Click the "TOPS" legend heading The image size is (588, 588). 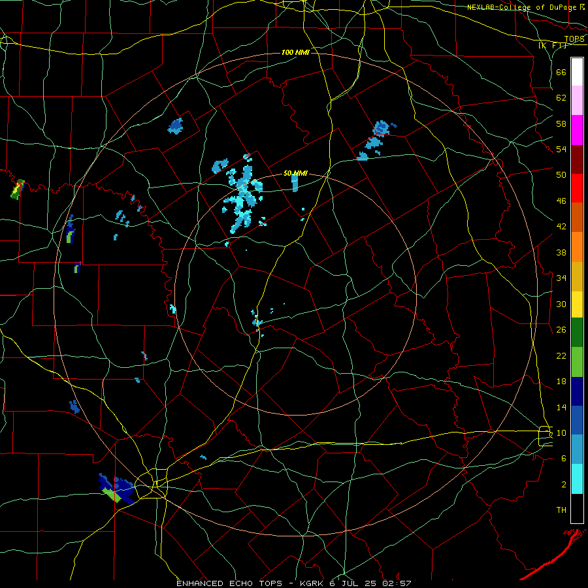[x=574, y=39]
